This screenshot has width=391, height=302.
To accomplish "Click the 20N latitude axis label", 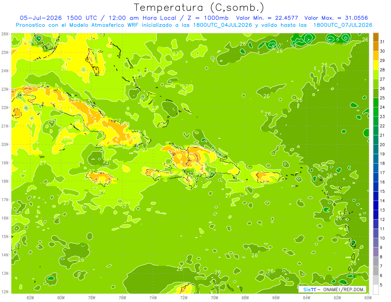I will coord(5,144).
